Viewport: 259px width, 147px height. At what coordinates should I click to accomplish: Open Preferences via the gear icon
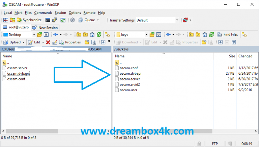[73, 20]
